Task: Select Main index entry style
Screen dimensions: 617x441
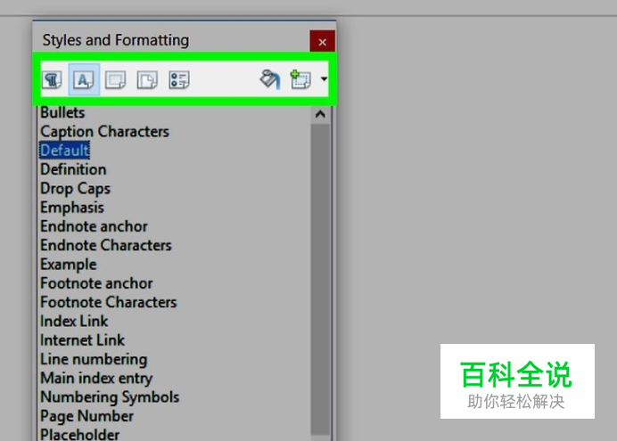Action: tap(96, 378)
